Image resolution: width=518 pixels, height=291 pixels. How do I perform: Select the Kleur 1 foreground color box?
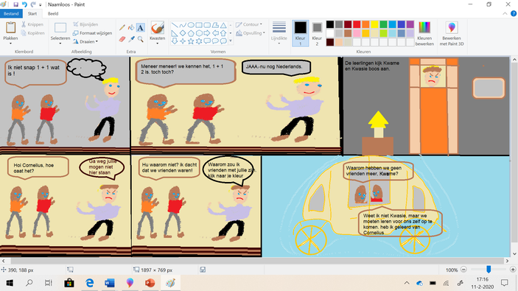point(300,33)
